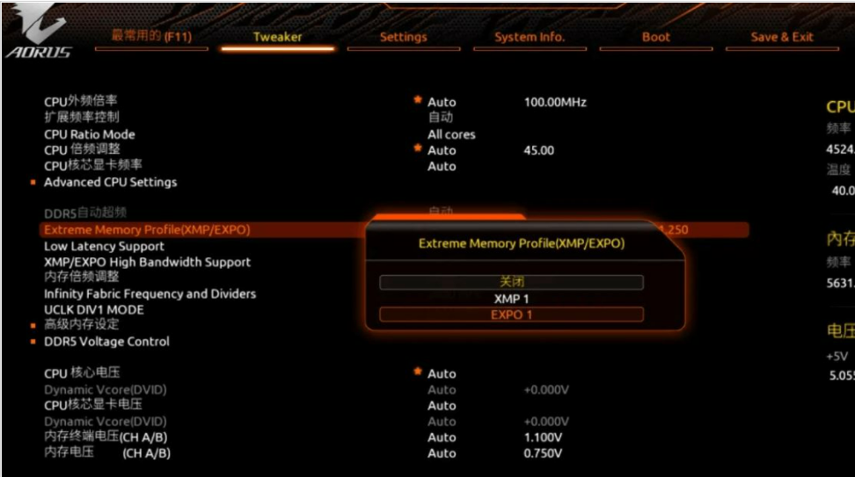Select XMP/EXPO High Bandwidth Support setting

click(x=147, y=262)
